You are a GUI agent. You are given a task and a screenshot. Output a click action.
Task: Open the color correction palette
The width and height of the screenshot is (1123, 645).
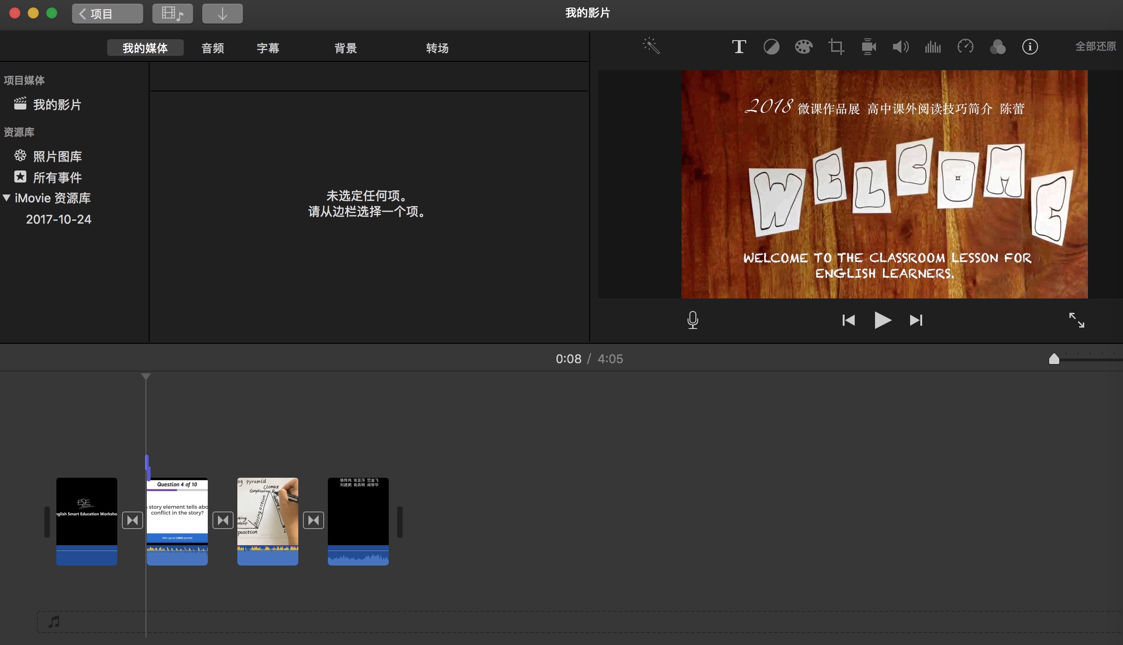pos(803,47)
